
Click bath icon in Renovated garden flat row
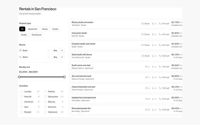(x=153, y=110)
